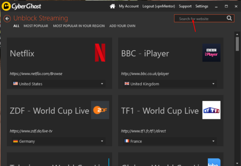Open My Account page
Image resolution: width=241 pixels, height=166 pixels.
129,6
